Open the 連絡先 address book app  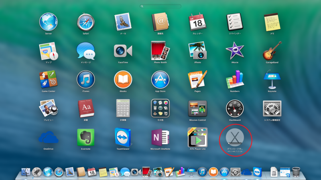coord(160,22)
